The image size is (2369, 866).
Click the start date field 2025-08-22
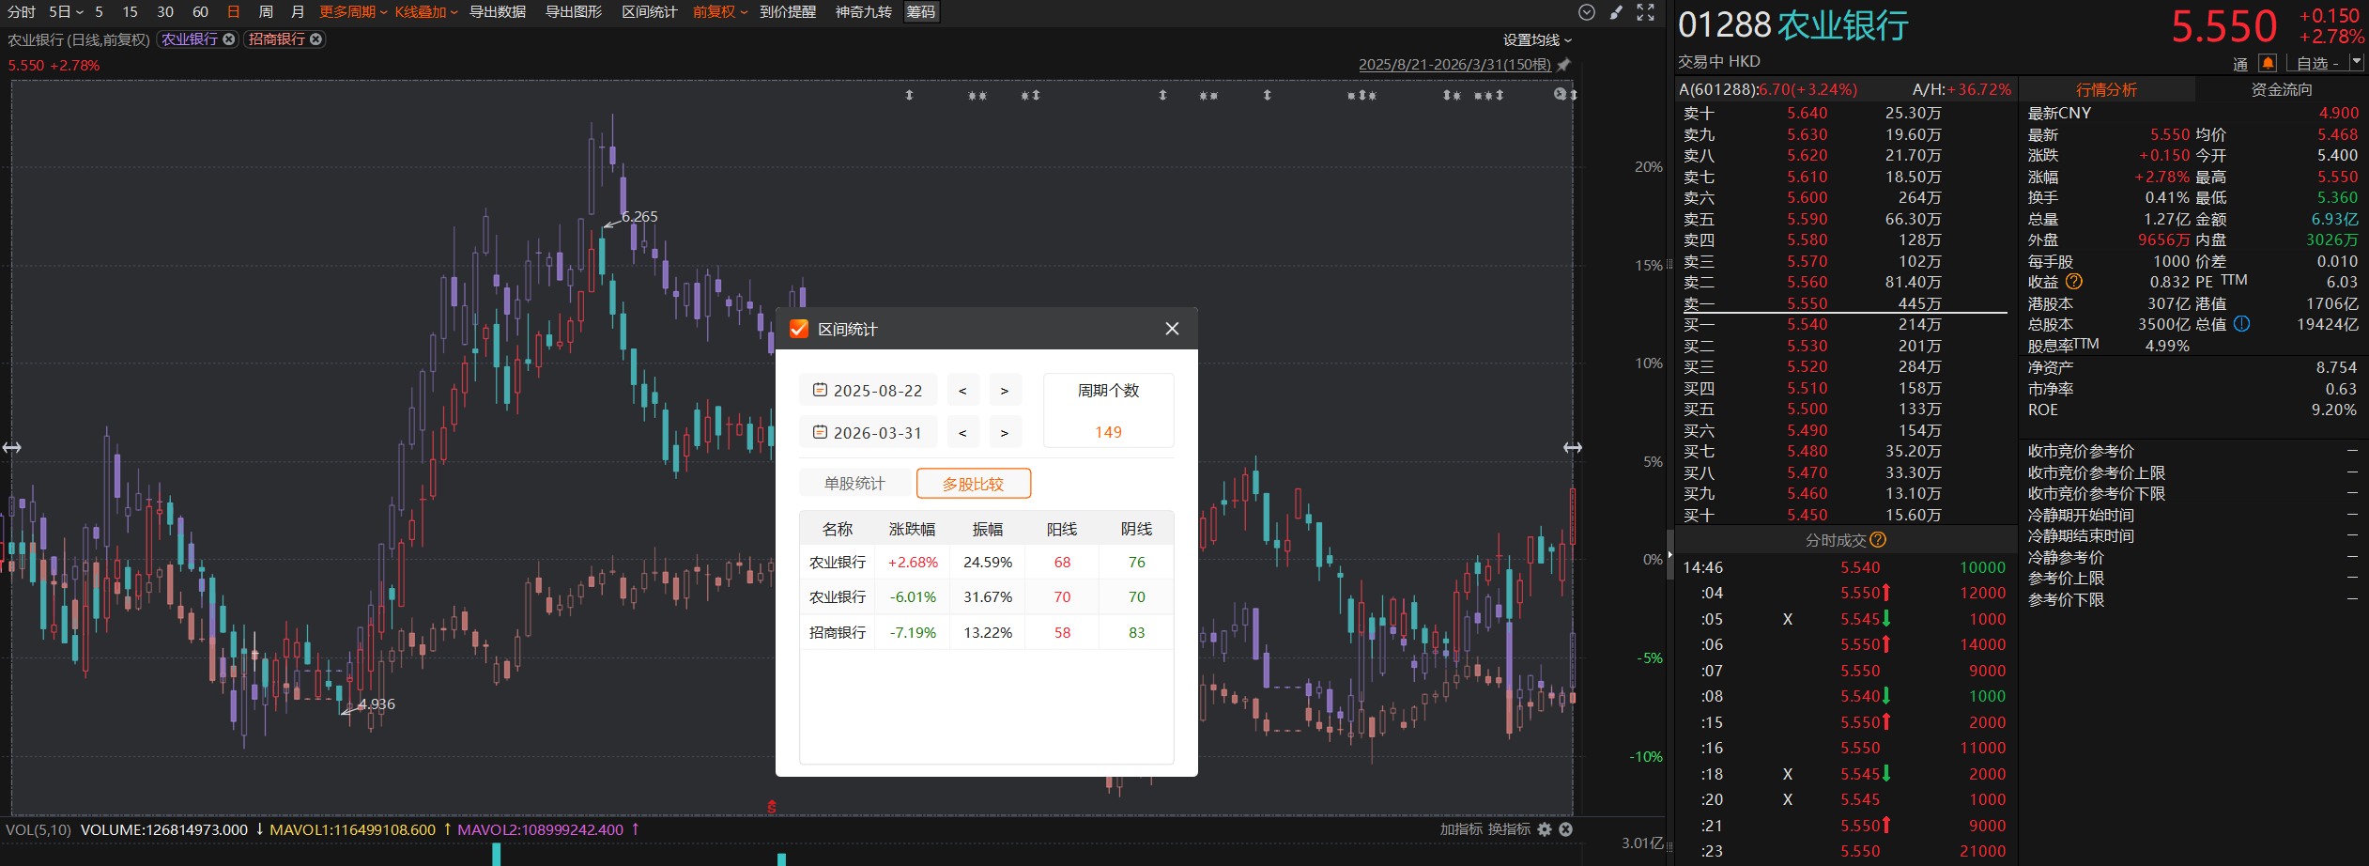(869, 391)
